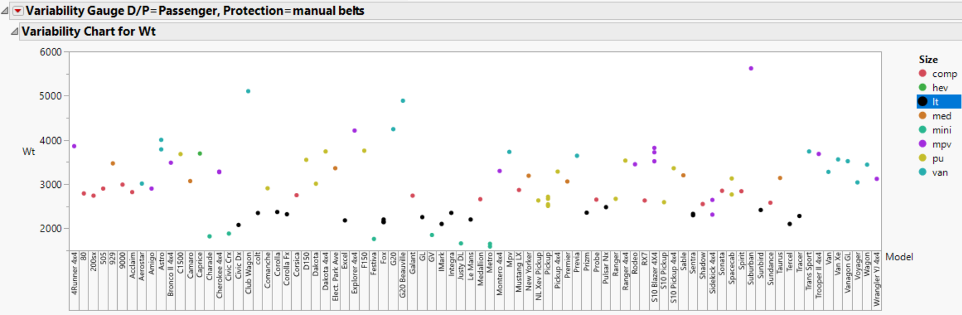Screen dimensions: 962x315
Task: Click the Size legend title
Action: pos(928,60)
